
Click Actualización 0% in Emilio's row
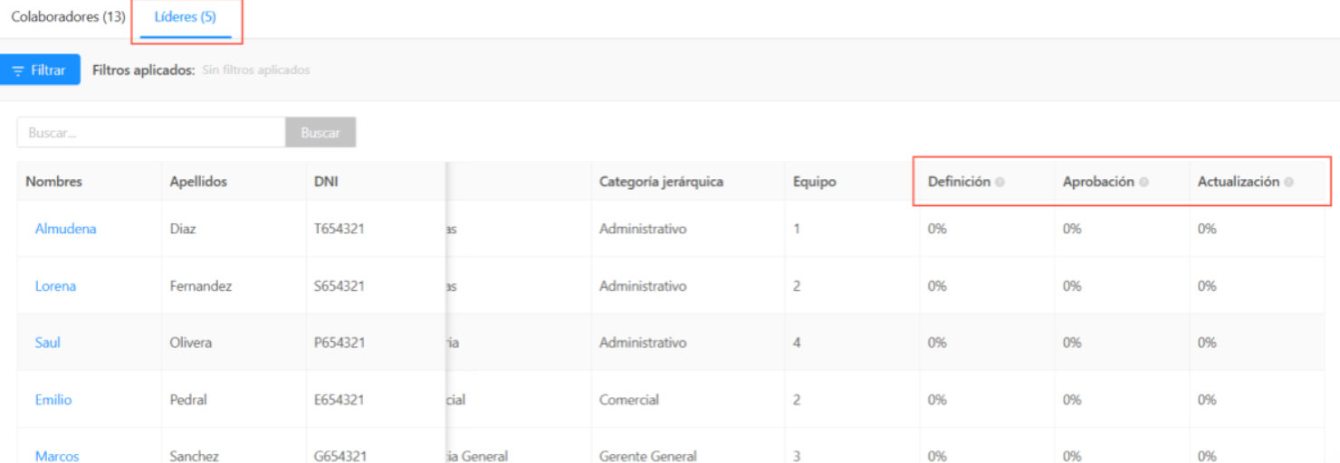pos(1207,400)
